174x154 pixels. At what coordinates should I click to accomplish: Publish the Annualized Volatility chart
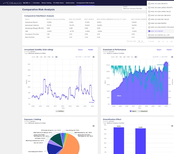[x=90, y=50]
